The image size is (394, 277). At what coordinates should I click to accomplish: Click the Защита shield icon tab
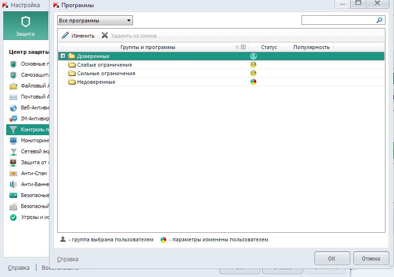point(25,26)
